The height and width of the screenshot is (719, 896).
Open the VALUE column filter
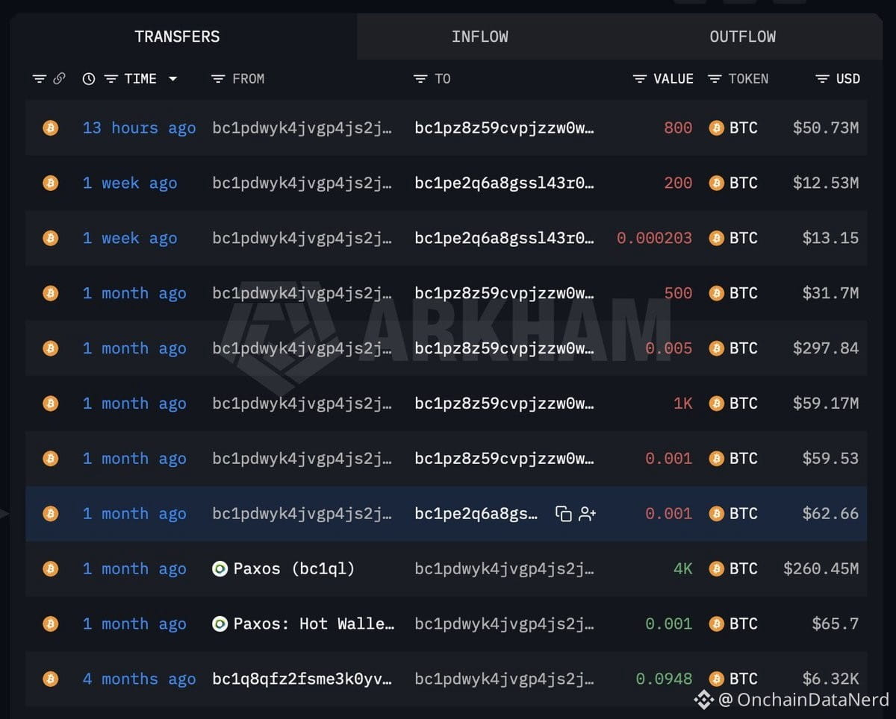tap(639, 78)
